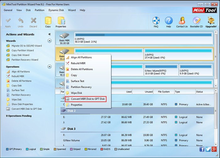Screen dimensions: 220x158
Task: Choose Copy in context menu
Action: coord(88,75)
